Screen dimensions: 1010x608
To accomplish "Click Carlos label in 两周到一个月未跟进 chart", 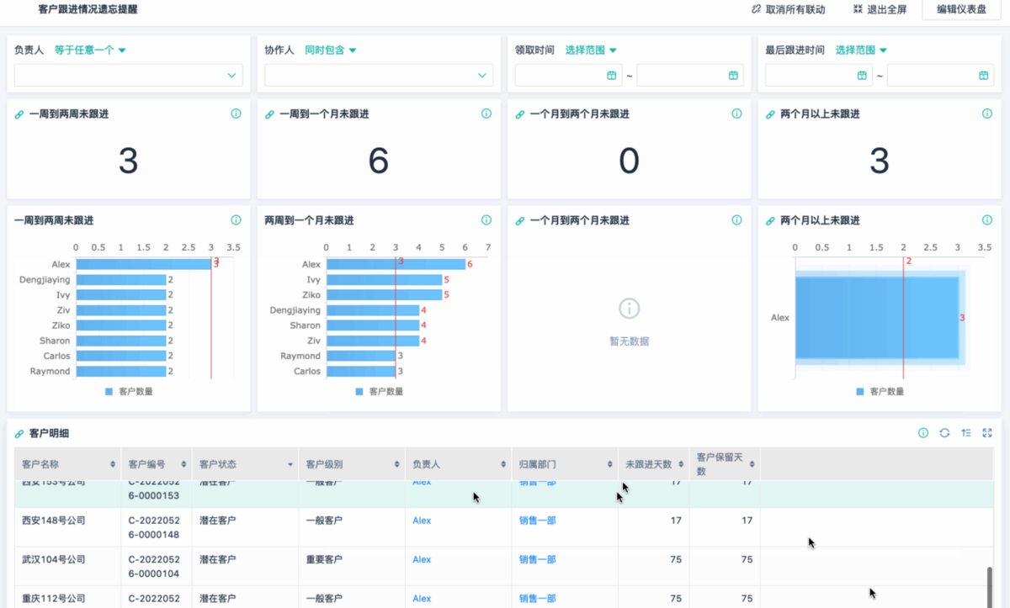I will [307, 371].
